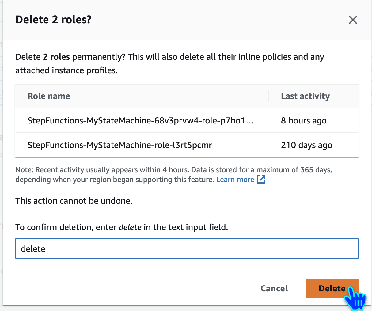Viewport: 372px width, 311px height.
Task: Click the Last activity column header
Action: click(x=305, y=96)
